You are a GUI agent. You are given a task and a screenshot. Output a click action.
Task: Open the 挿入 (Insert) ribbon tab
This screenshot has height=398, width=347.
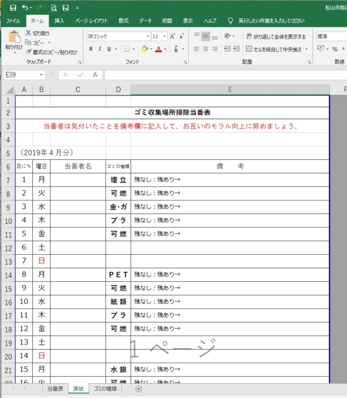click(x=59, y=21)
